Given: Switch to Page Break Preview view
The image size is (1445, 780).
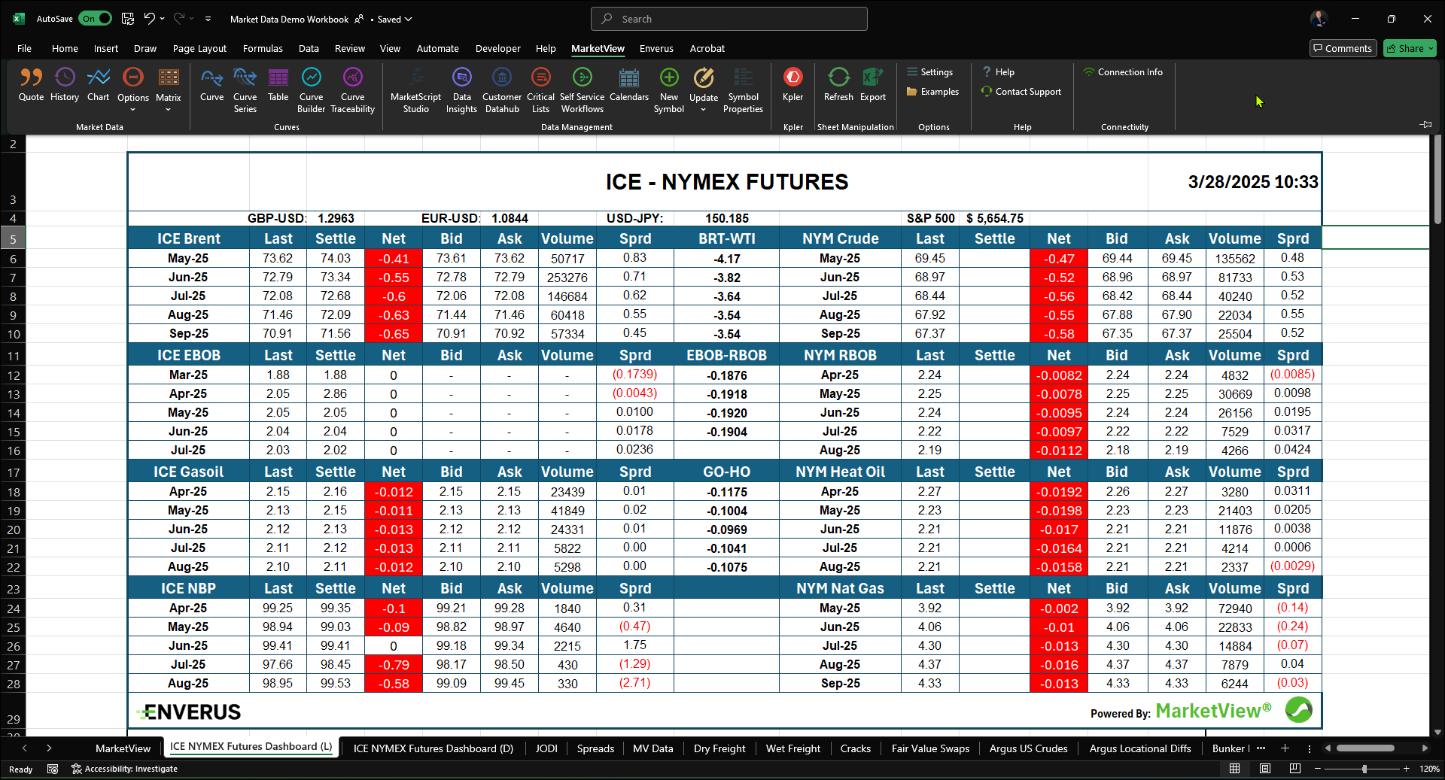Looking at the screenshot, I should pos(1294,769).
